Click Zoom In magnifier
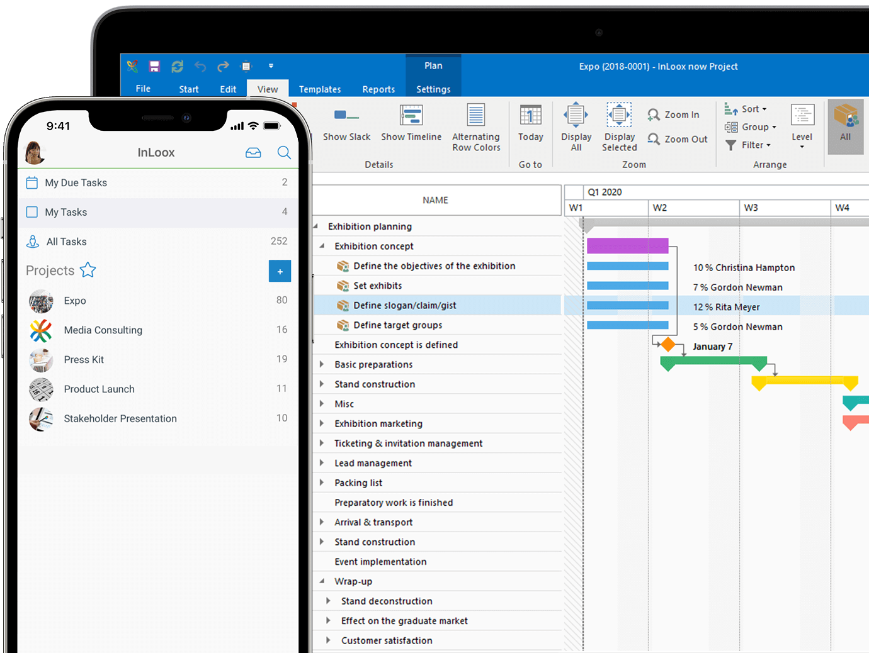Viewport: 869px width, 653px height. 674,114
